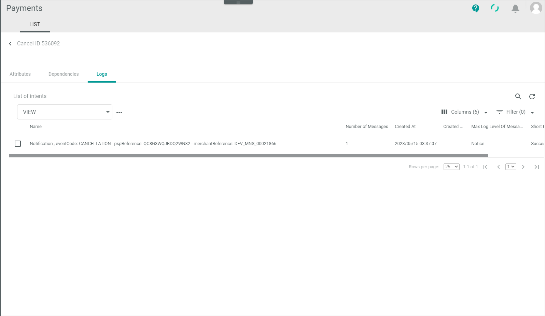Go to the last page of results
Image resolution: width=545 pixels, height=316 pixels.
[x=536, y=167]
